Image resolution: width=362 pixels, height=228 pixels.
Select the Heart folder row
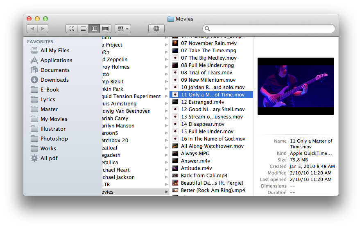(136, 170)
